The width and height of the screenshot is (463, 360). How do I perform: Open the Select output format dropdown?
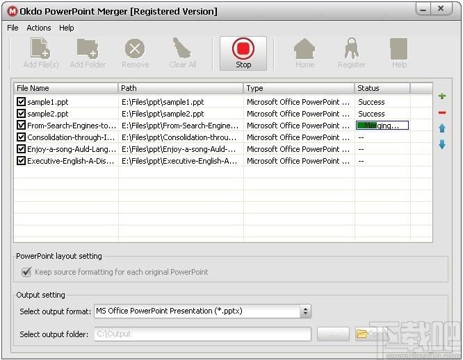click(305, 311)
